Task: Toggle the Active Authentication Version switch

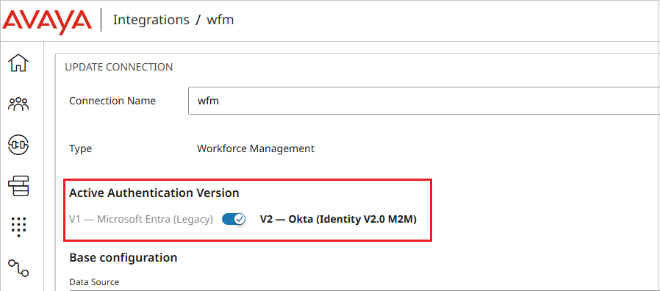Action: (x=234, y=219)
